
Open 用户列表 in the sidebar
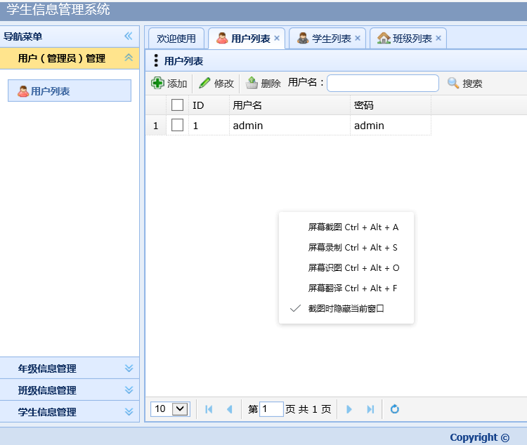click(49, 91)
